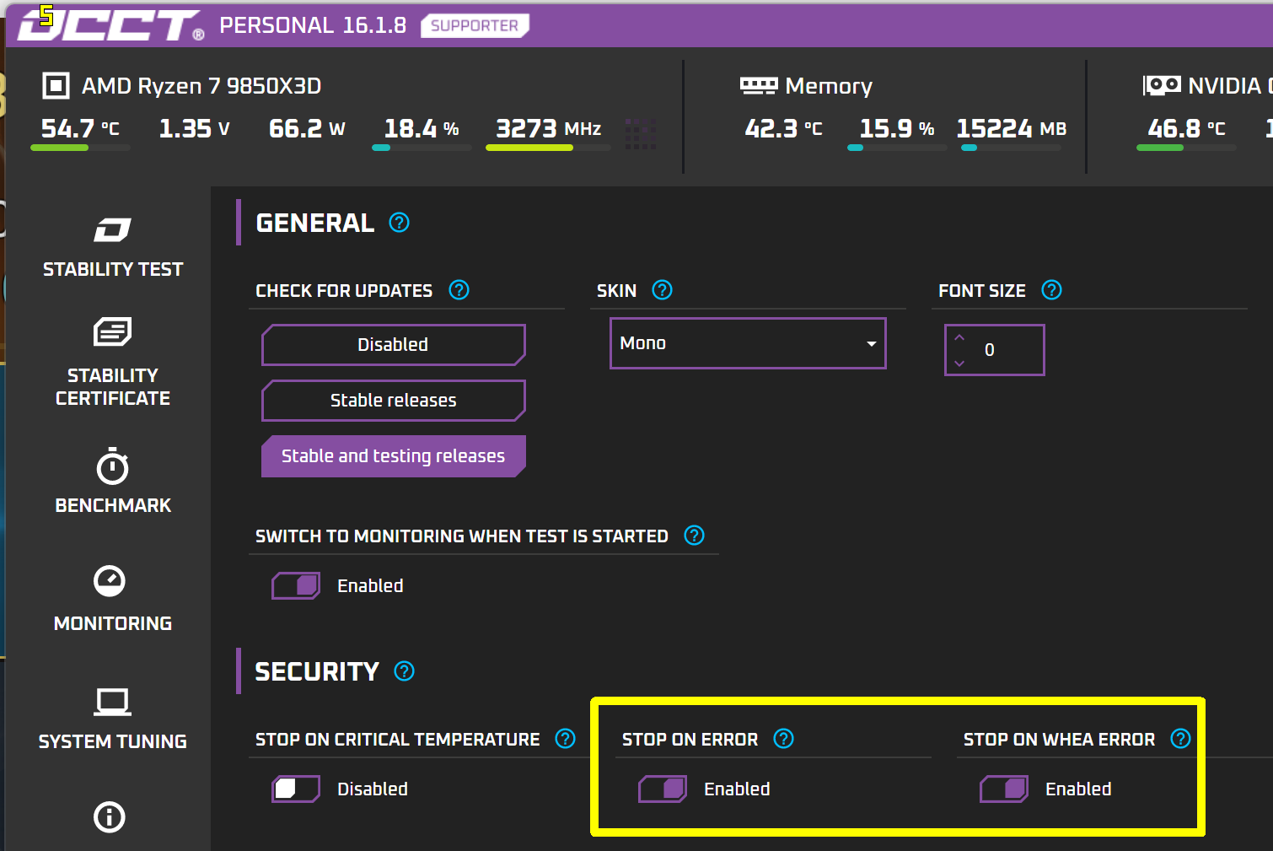Open help for the General section
This screenshot has height=851, width=1273.
(399, 223)
